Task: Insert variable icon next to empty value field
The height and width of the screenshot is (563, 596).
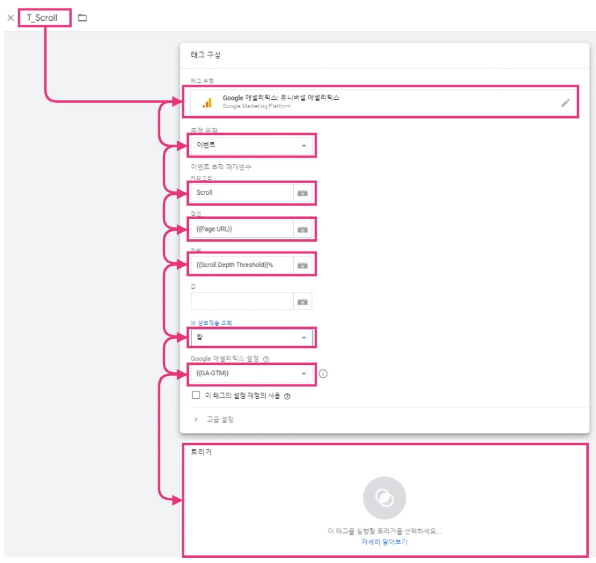Action: pyautogui.click(x=303, y=302)
